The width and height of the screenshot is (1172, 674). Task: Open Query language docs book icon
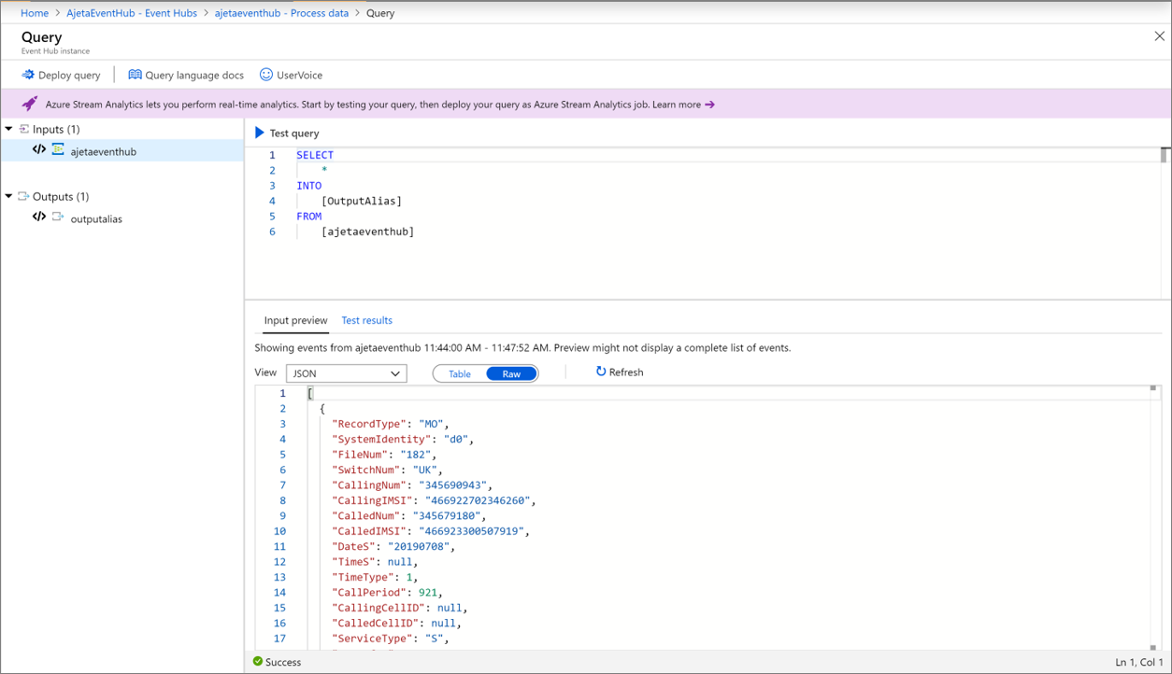point(135,75)
